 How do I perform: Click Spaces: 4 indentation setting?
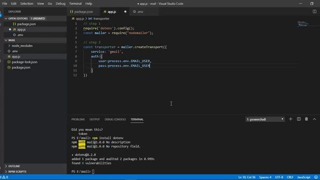265,177
